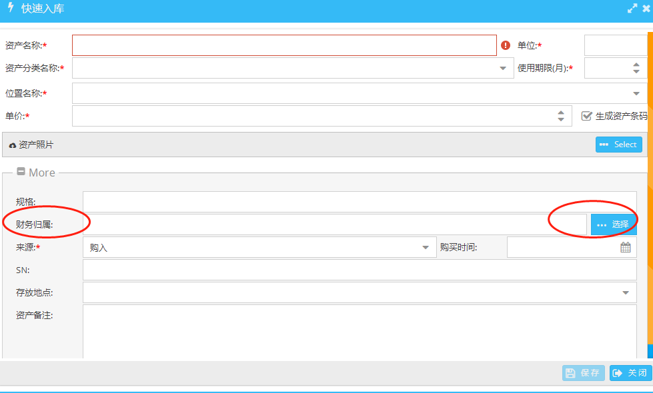Open the 位置名称 dropdown
653x393 pixels.
[636, 93]
